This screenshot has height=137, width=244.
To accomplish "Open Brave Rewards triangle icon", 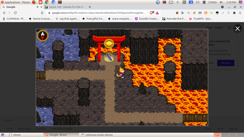I will coord(157,13).
